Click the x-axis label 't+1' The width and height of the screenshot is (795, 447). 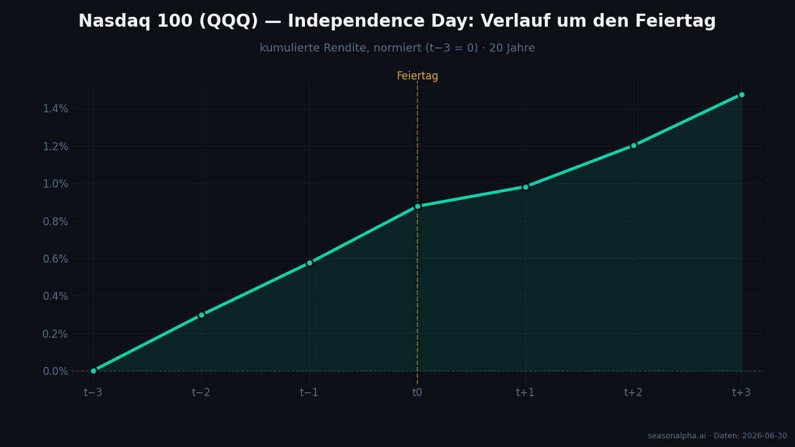click(x=525, y=392)
